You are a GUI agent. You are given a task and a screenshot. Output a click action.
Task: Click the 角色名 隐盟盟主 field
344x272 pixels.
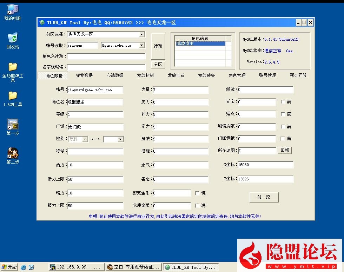(95, 102)
